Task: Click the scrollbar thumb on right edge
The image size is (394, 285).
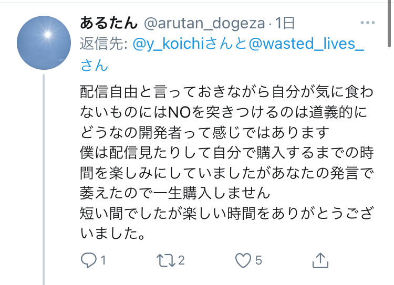Action: pyautogui.click(x=389, y=24)
